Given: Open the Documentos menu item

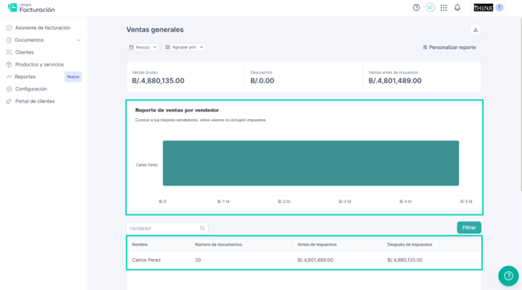Looking at the screenshot, I should (x=30, y=40).
